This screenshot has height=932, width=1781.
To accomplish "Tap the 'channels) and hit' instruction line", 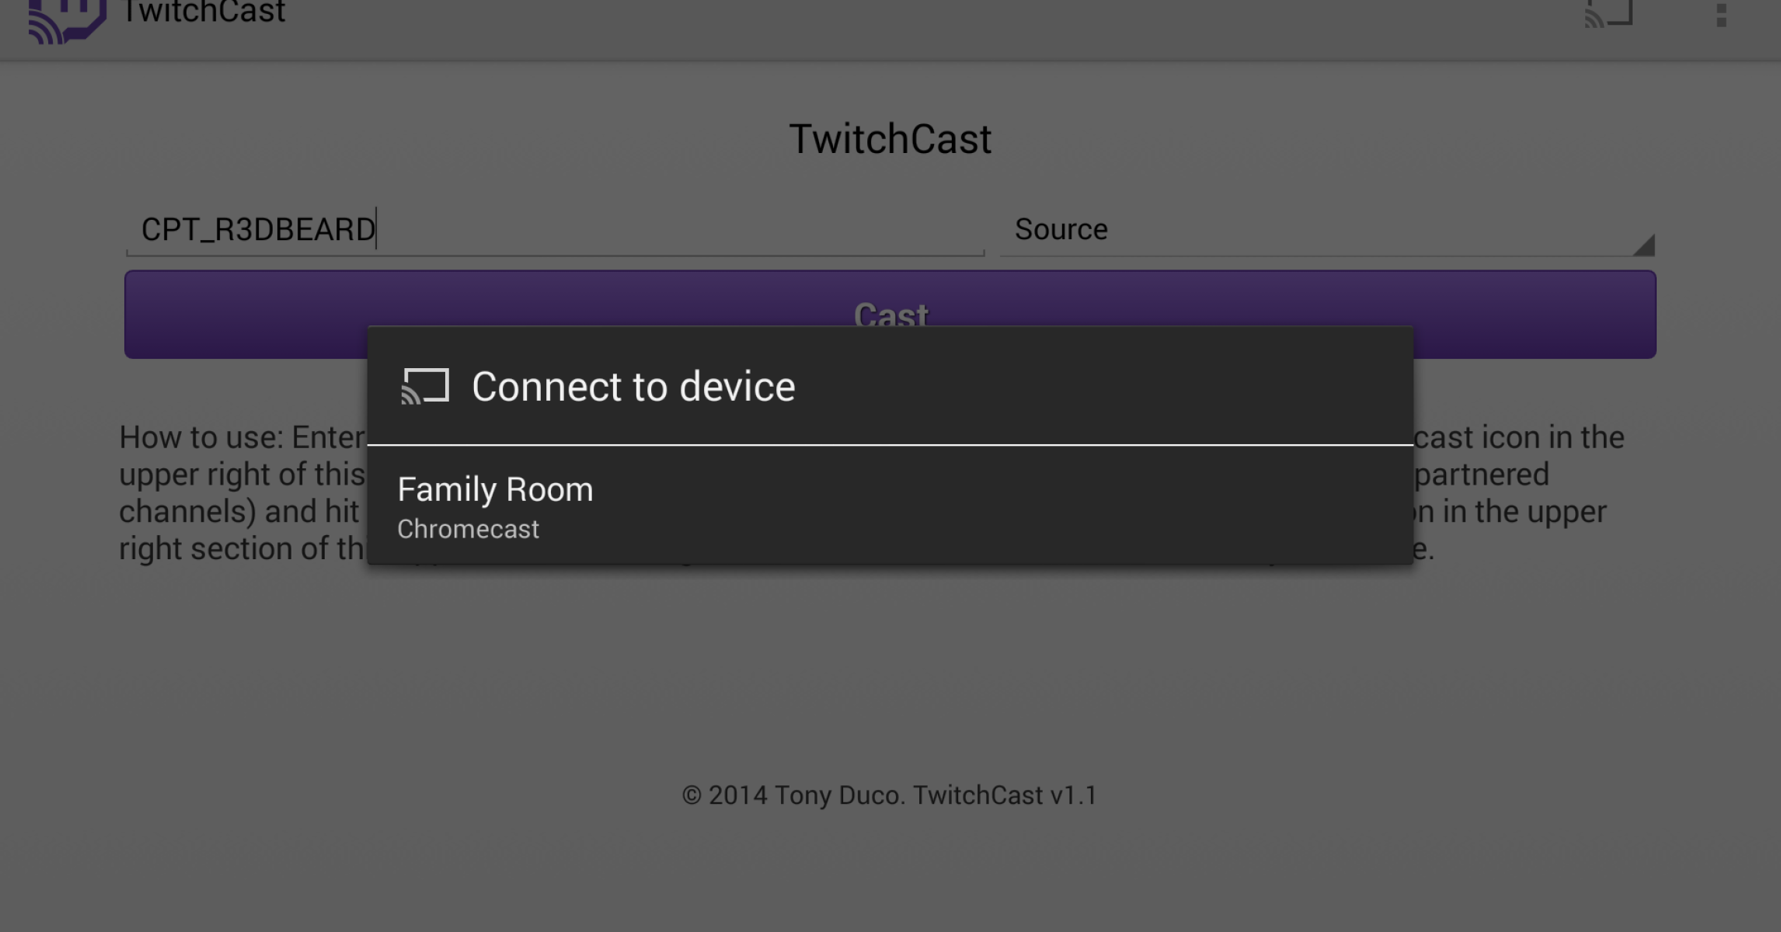I will (239, 512).
